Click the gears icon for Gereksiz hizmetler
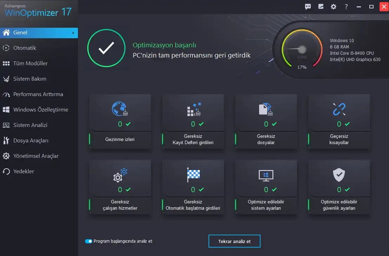 pyautogui.click(x=120, y=175)
